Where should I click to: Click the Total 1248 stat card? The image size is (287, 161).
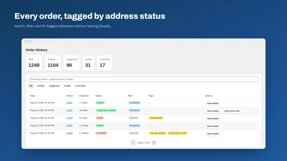(34, 63)
